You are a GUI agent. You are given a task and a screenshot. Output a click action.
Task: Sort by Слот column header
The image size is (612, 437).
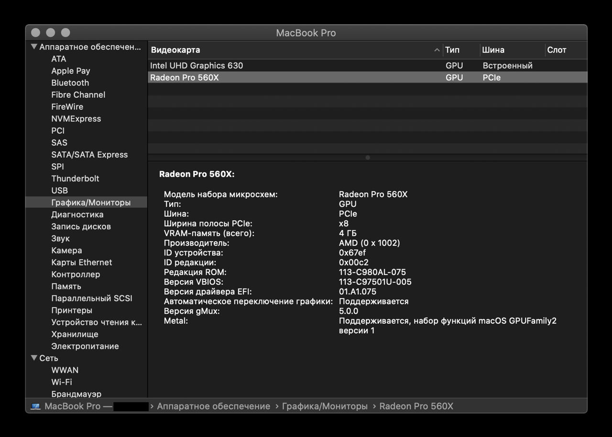566,50
